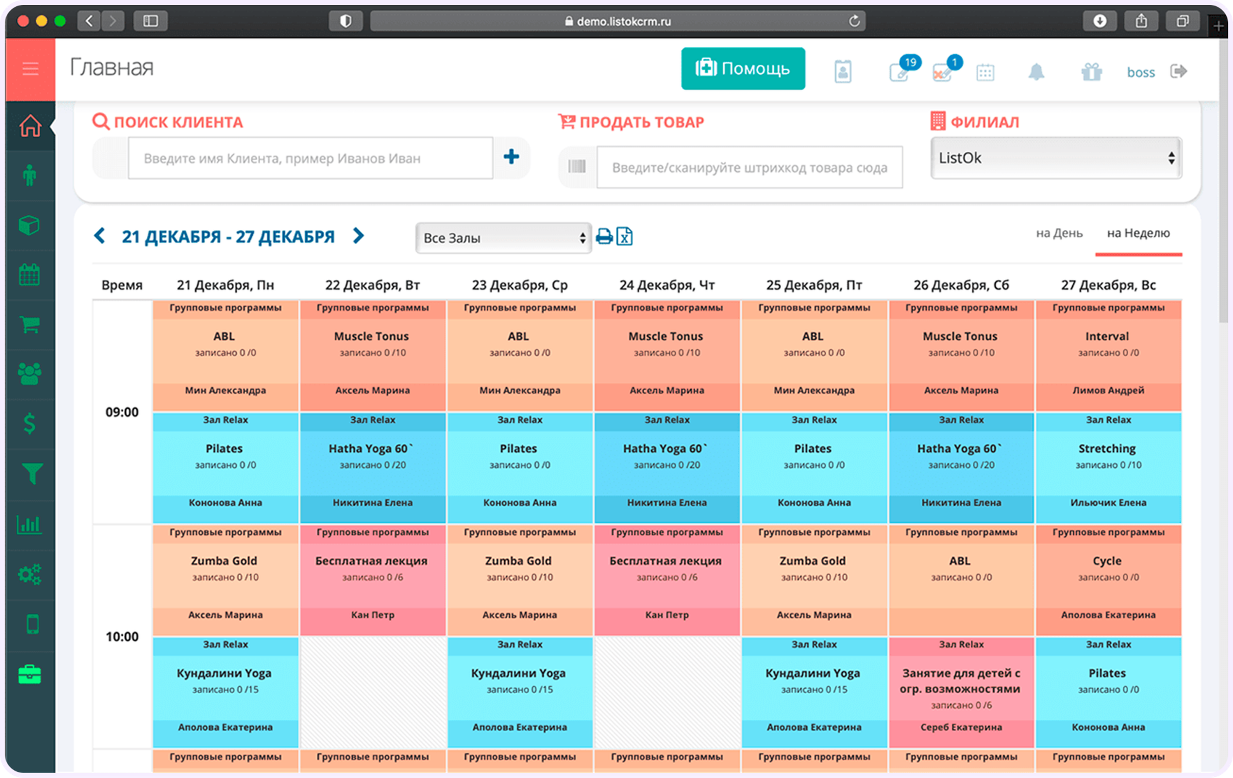Open the 27 Декабря, Вс column header

[x=1108, y=285]
